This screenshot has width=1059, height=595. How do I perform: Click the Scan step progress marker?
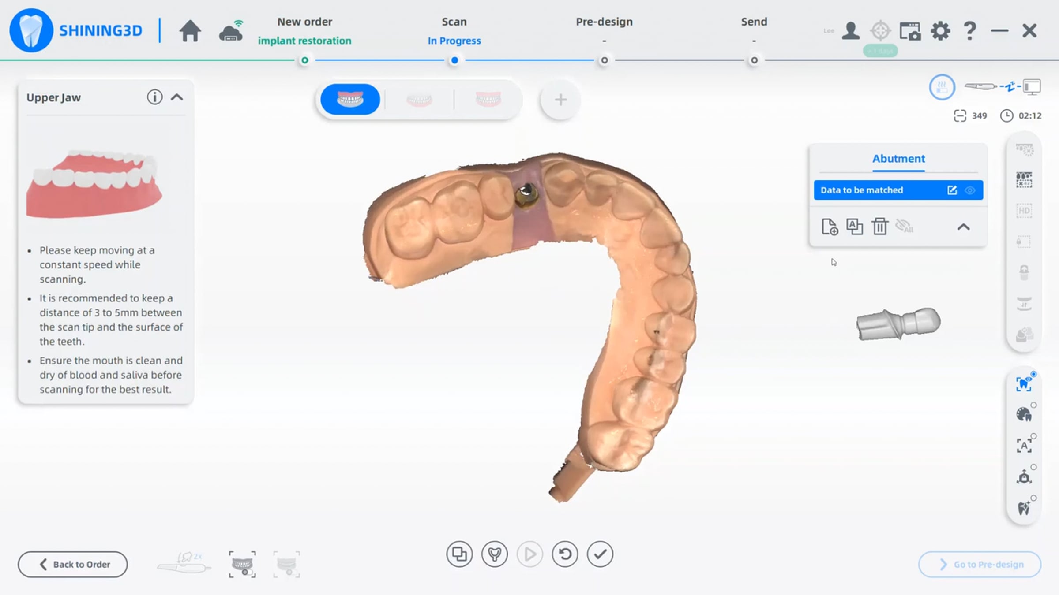pos(454,60)
